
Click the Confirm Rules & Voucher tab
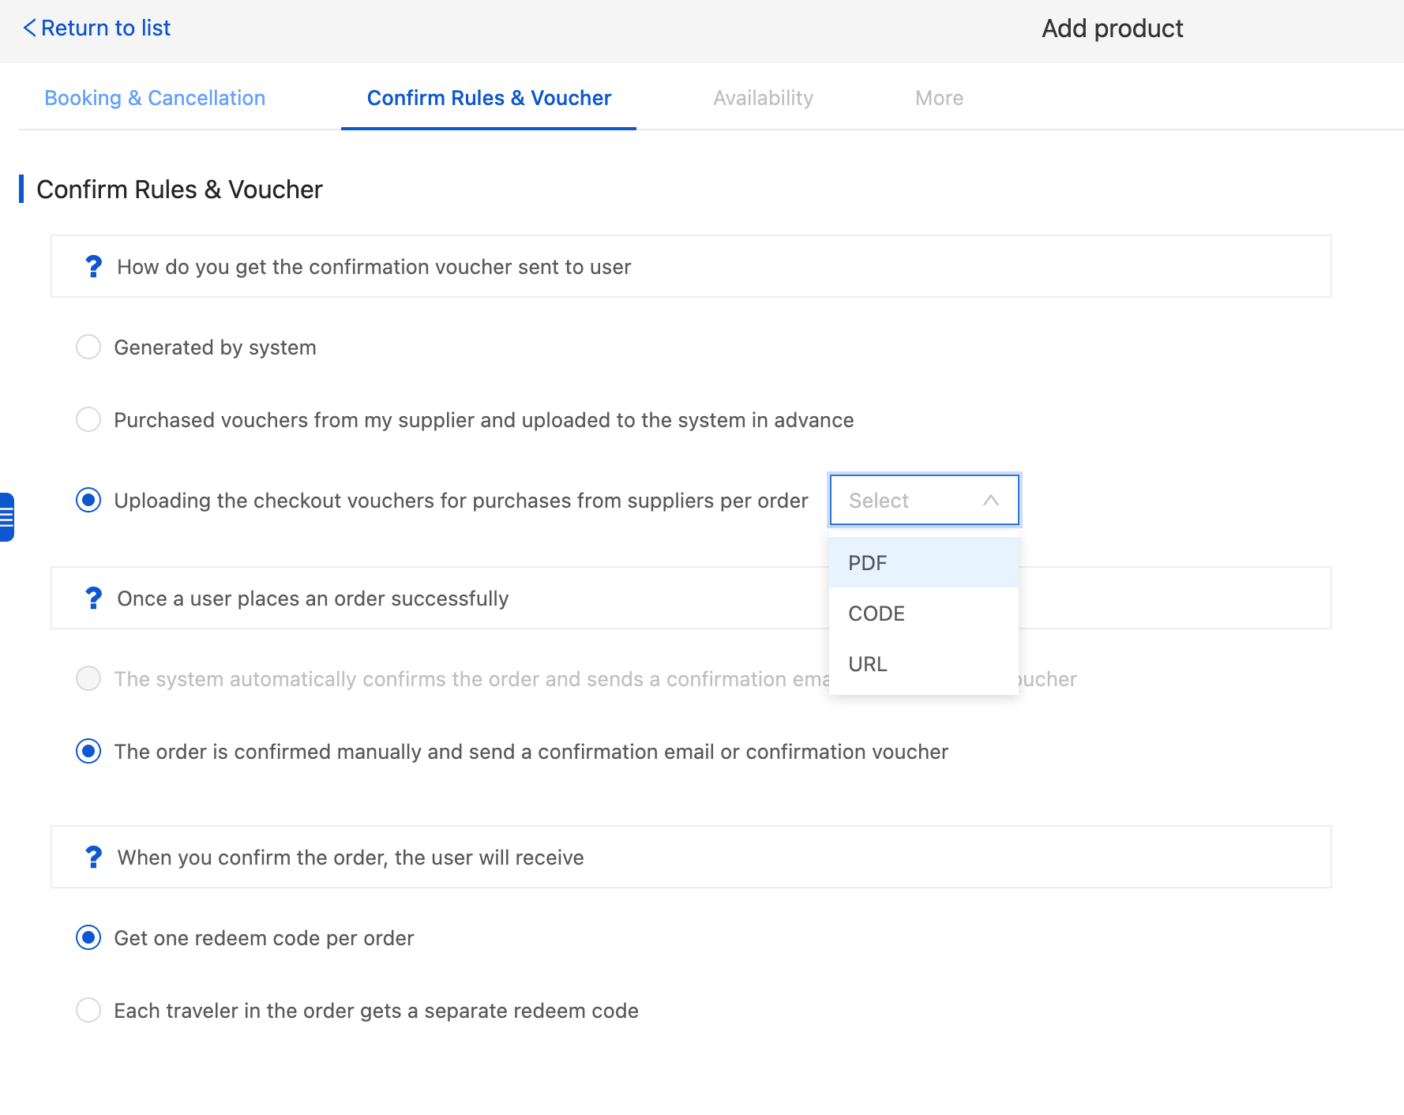[489, 98]
